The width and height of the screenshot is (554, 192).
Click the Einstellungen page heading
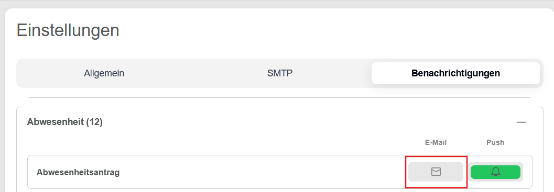tap(68, 30)
